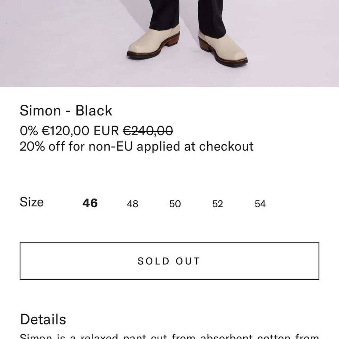This screenshot has width=339, height=339.
Task: Open the Details section heading
Action: coord(43,319)
